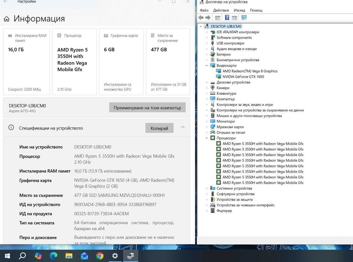Collapse the Процесори tree node
The image size is (353, 262).
[207, 138]
